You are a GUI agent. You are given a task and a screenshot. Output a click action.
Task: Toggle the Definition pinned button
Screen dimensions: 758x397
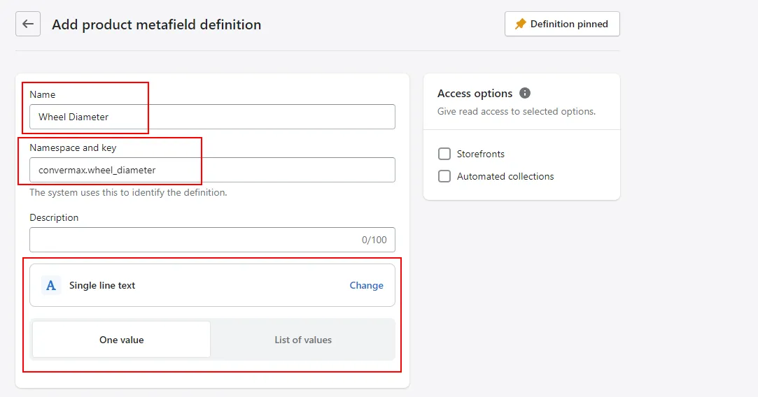tap(562, 24)
